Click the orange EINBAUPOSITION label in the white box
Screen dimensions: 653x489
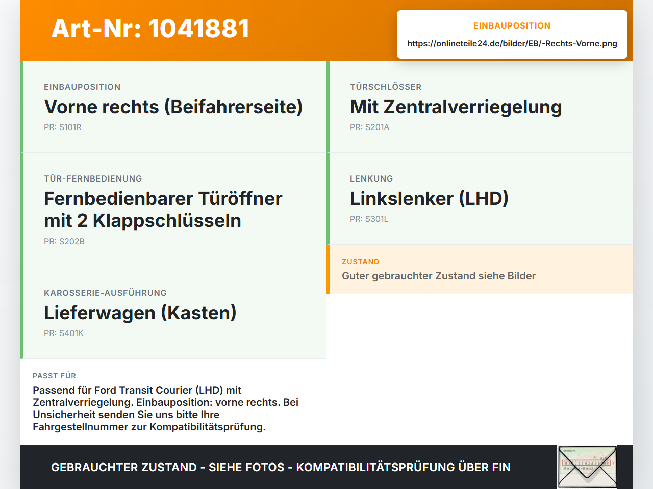[512, 25]
